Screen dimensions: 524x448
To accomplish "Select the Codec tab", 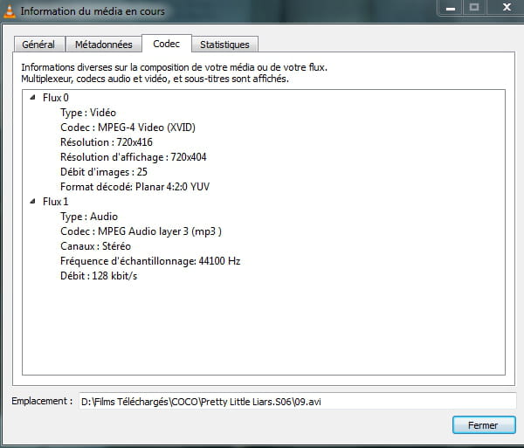I will [x=167, y=44].
